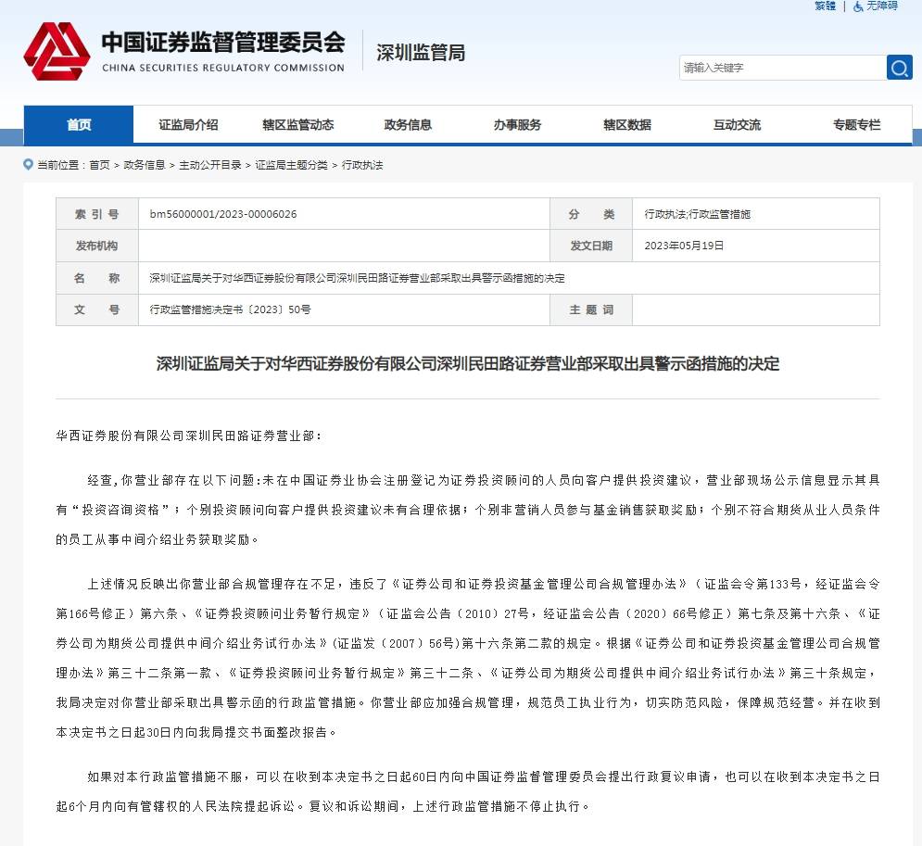This screenshot has height=846, width=922.
Task: Open the 无障碍 accessibility link
Action: pyautogui.click(x=881, y=6)
